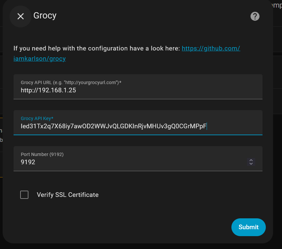
Task: Click the "Port Number (9192)" field label
Action: point(42,154)
